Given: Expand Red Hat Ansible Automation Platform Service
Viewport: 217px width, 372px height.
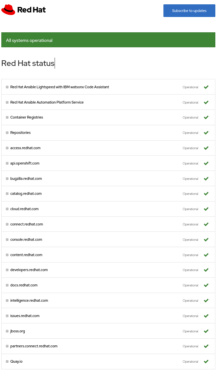Looking at the screenshot, I should coord(7,103).
